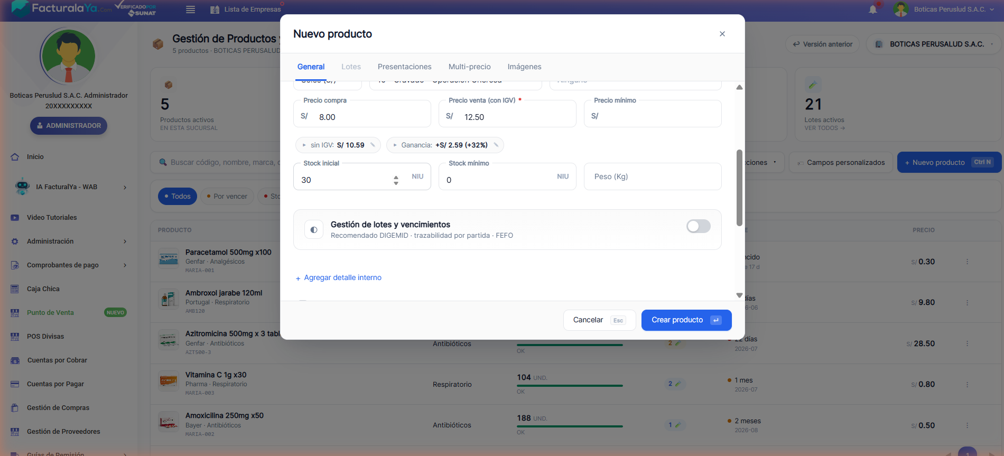This screenshot has height=456, width=1004.
Task: Switch to the Presentaciones tab
Action: click(x=404, y=67)
